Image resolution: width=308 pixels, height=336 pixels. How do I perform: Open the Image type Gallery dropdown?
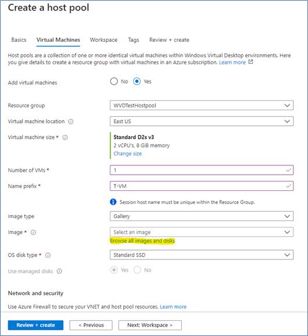202,216
